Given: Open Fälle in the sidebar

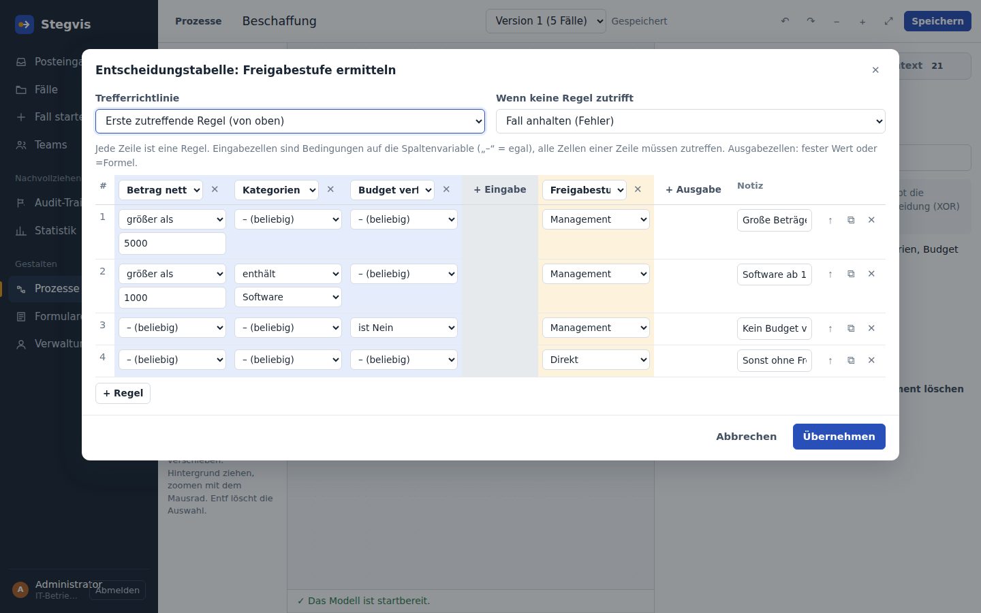Looking at the screenshot, I should [x=46, y=89].
